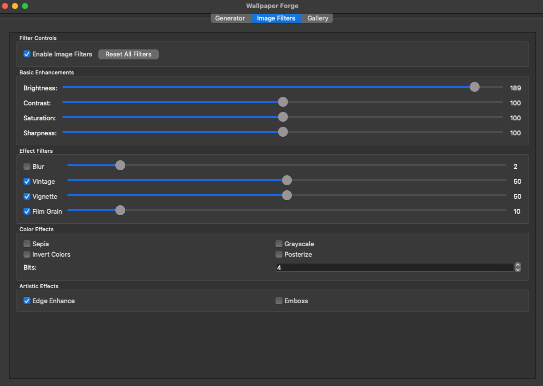Switch to the Generator tab
The height and width of the screenshot is (386, 543).
click(230, 18)
